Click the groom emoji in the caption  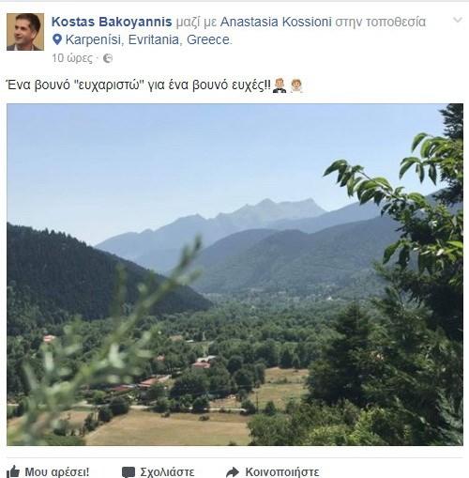tap(280, 85)
